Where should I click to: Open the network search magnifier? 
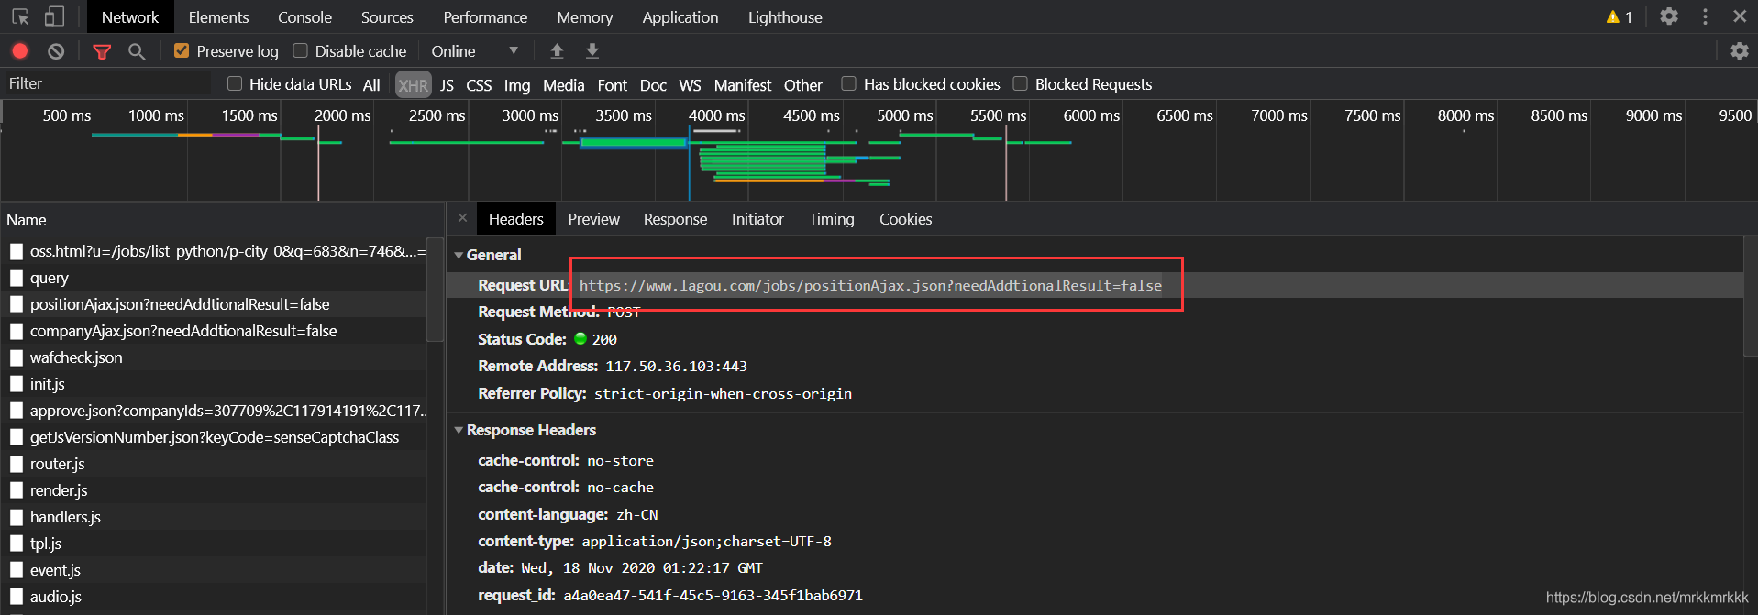point(137,51)
